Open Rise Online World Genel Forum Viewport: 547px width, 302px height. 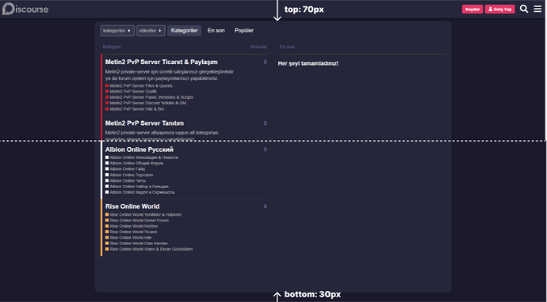(x=139, y=221)
